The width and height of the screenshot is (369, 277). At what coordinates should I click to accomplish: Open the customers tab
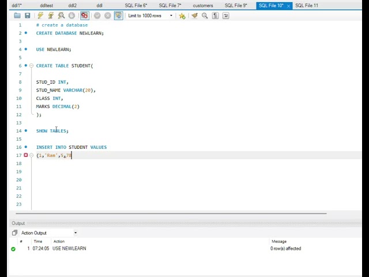pyautogui.click(x=203, y=5)
